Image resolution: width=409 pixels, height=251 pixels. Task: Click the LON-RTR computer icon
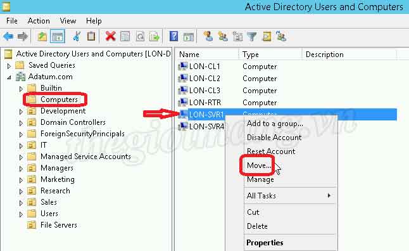tap(183, 103)
